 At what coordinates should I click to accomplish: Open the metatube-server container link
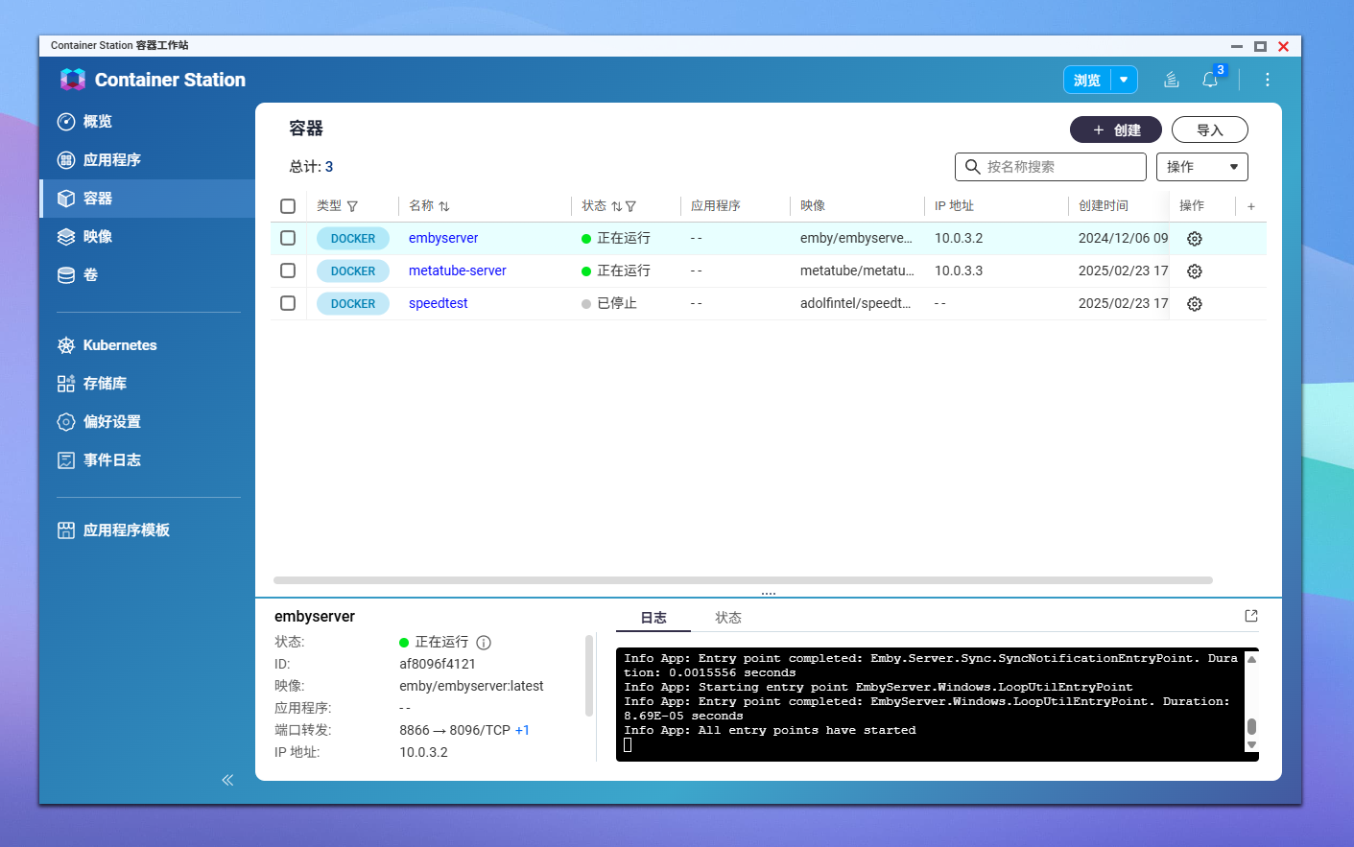coord(457,271)
